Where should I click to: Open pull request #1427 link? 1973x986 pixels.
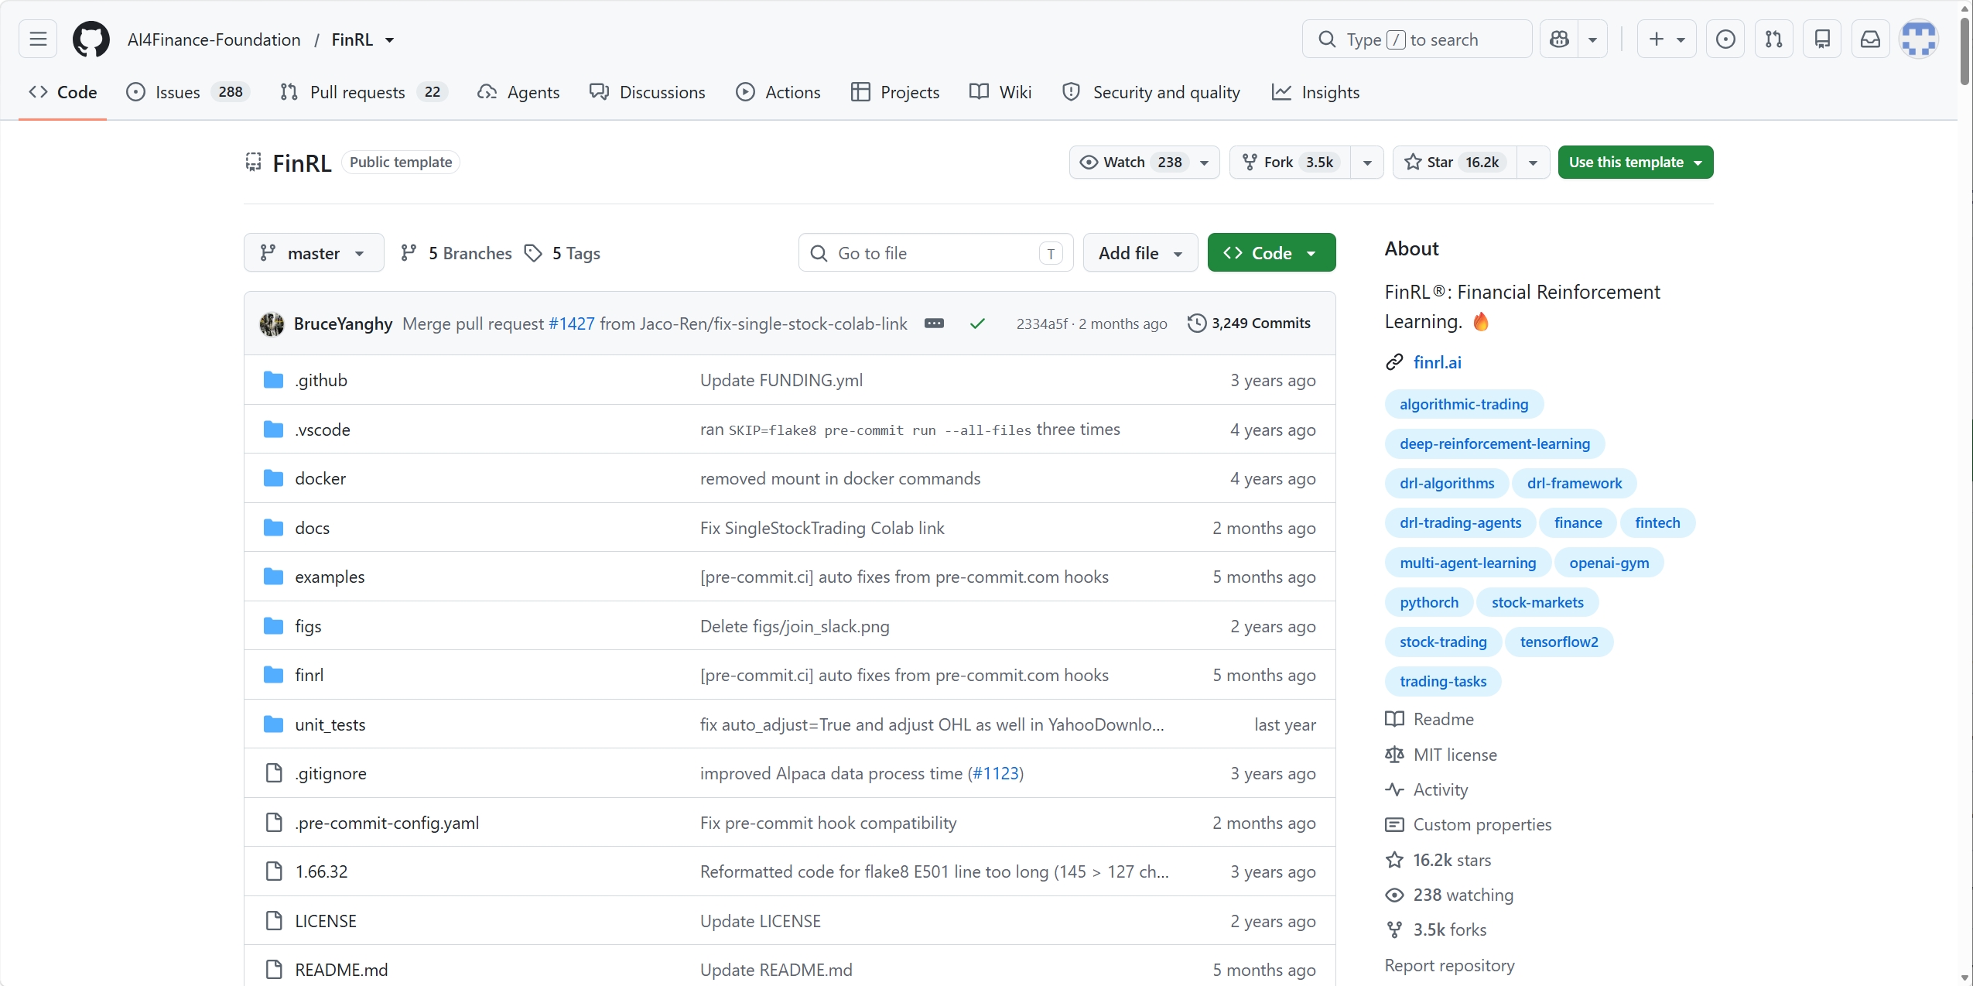pyautogui.click(x=572, y=324)
